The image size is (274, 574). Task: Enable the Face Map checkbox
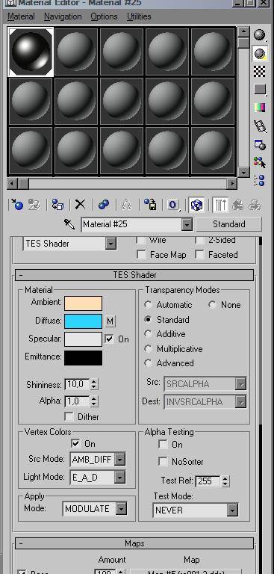tap(141, 254)
